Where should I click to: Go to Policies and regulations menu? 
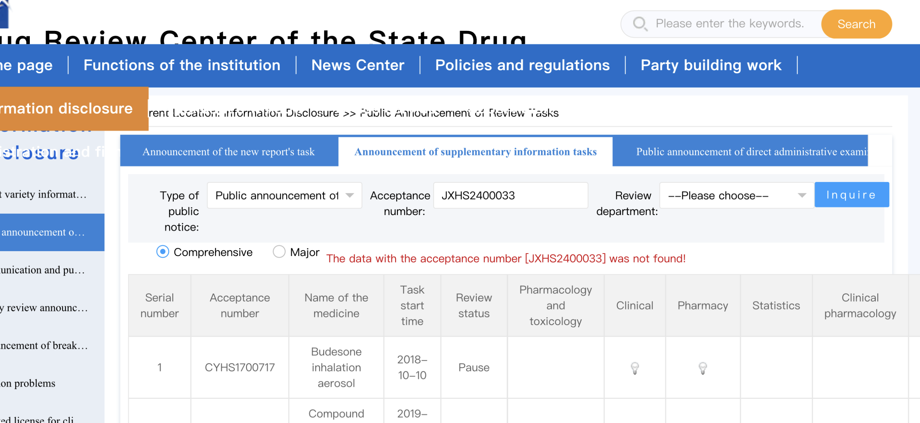522,65
